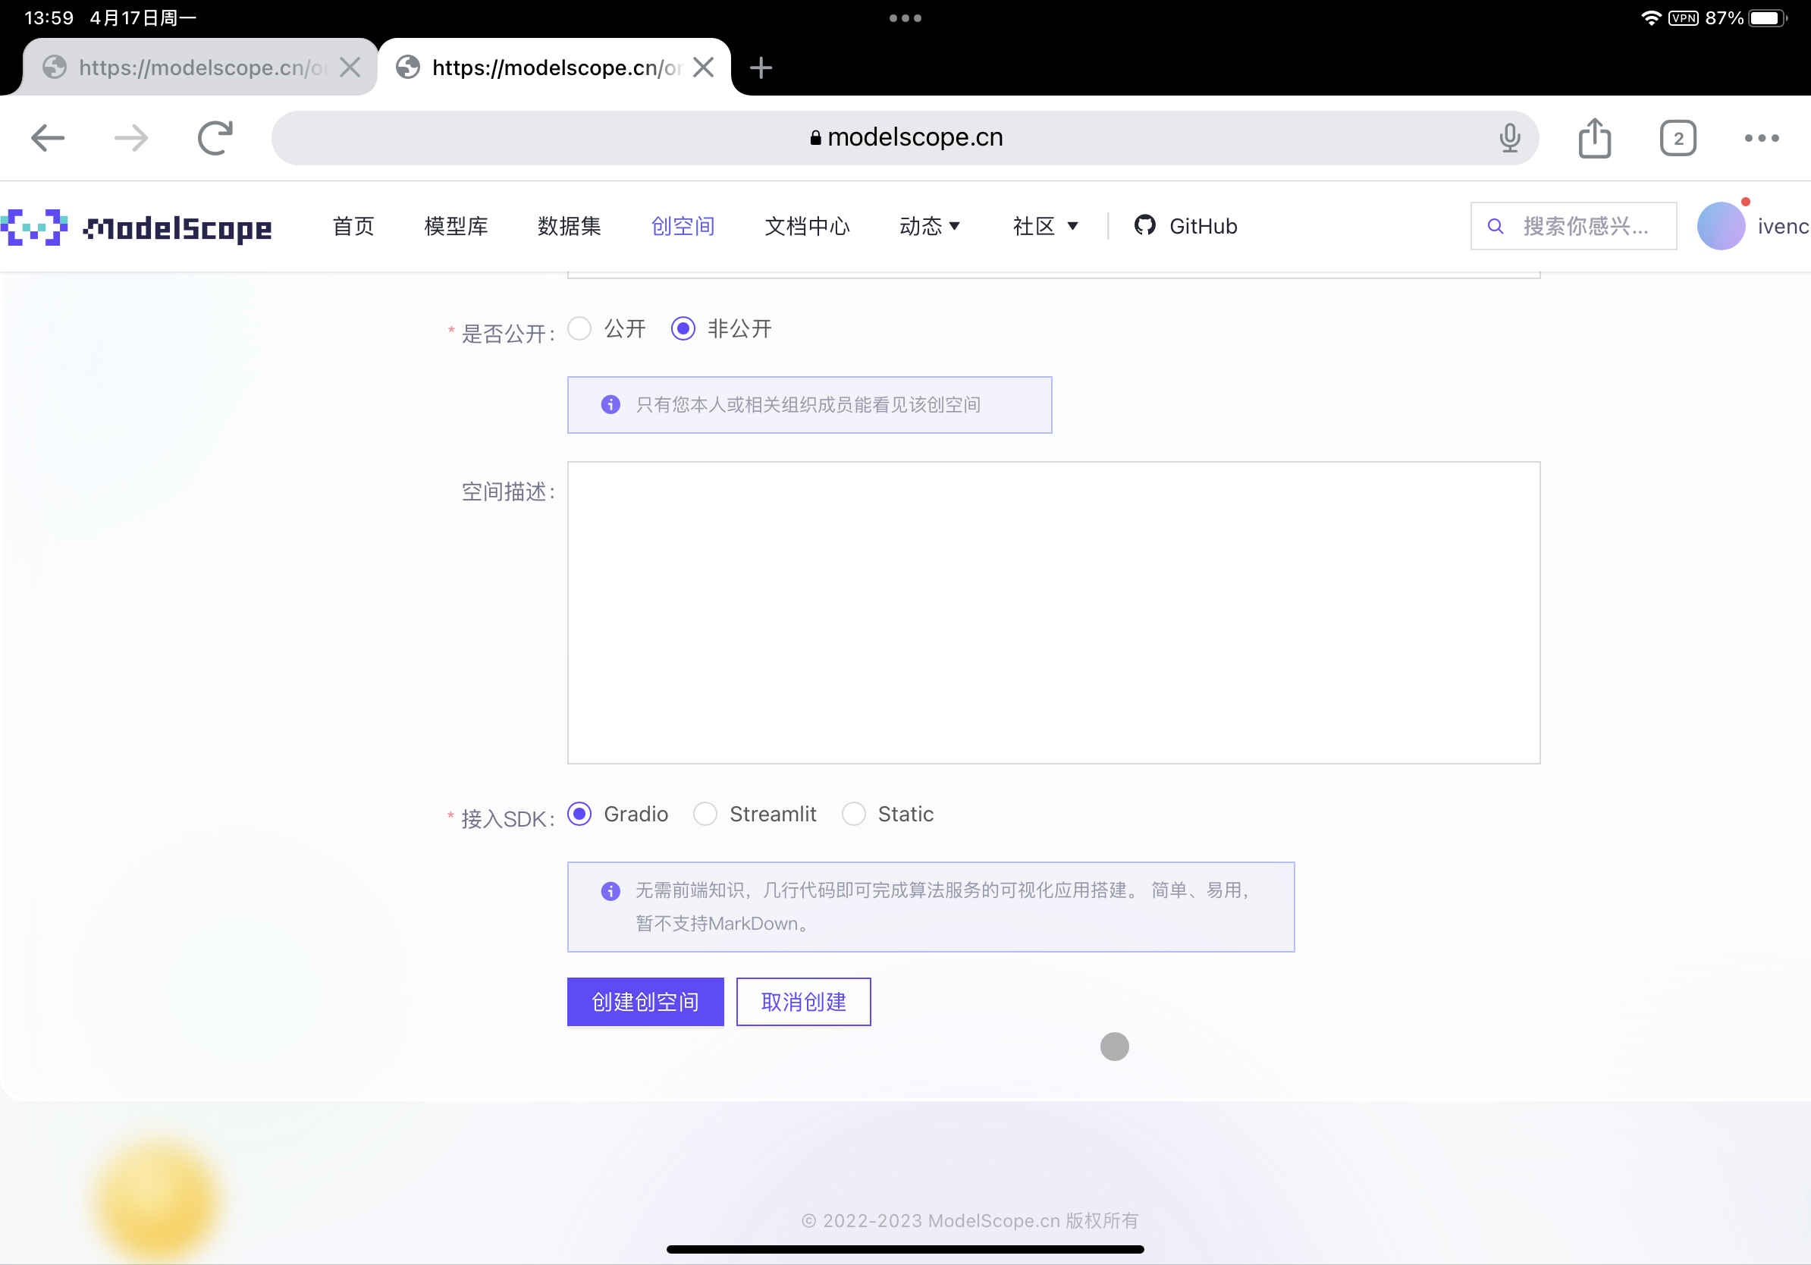Switch to the 模型库 navigation item
The image size is (1811, 1265).
click(456, 226)
